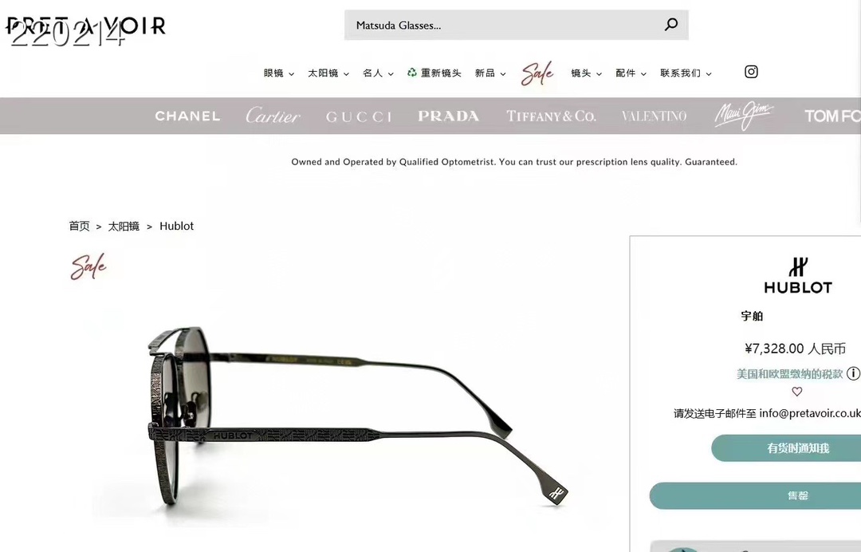
Task: Click the search magnifier icon
Action: coord(671,24)
